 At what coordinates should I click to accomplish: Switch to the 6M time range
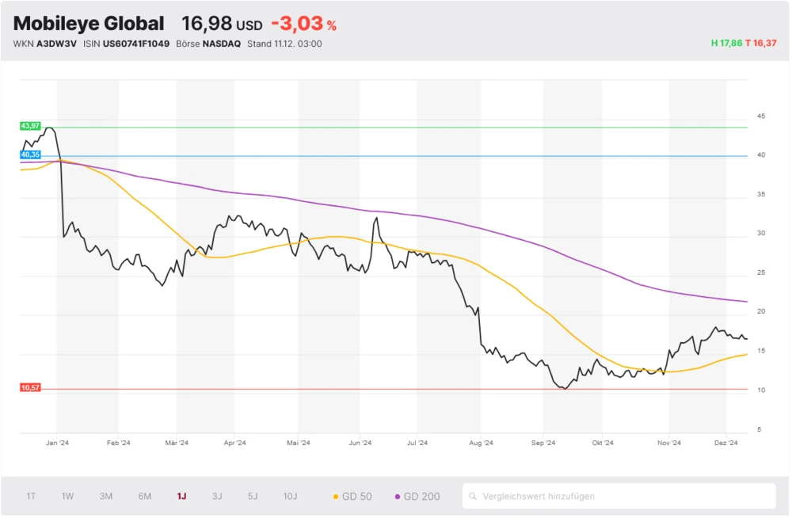145,497
